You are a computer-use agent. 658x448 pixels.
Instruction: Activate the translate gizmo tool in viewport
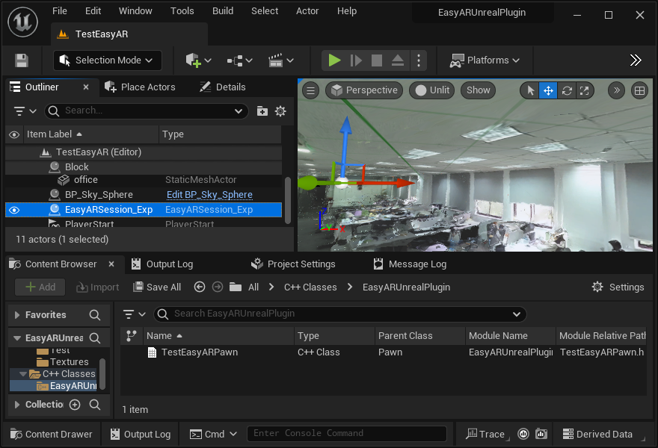[x=548, y=90]
